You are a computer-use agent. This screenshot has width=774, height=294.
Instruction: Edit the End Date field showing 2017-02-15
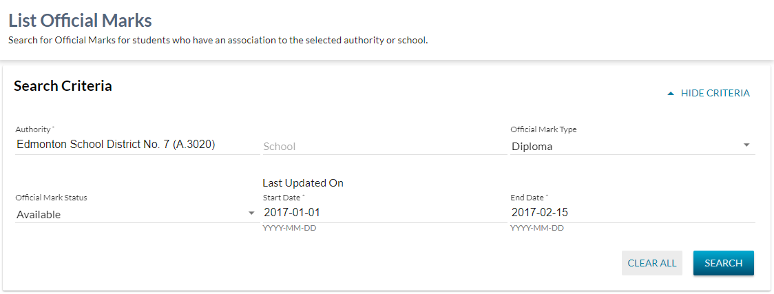[540, 213]
